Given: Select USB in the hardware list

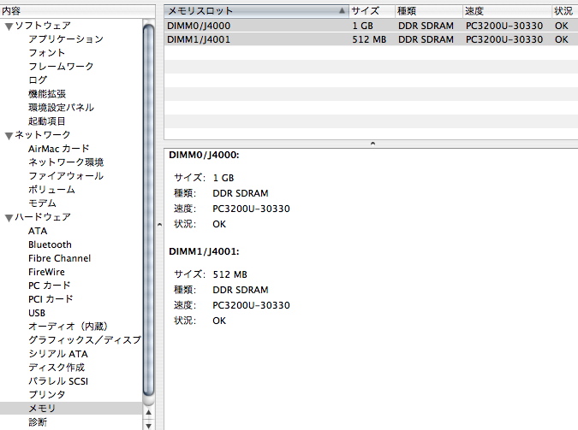Looking at the screenshot, I should [37, 313].
